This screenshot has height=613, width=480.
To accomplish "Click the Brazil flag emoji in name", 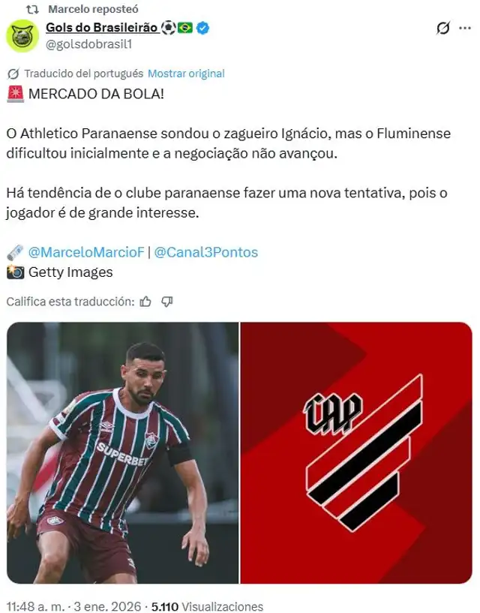I will tap(185, 28).
